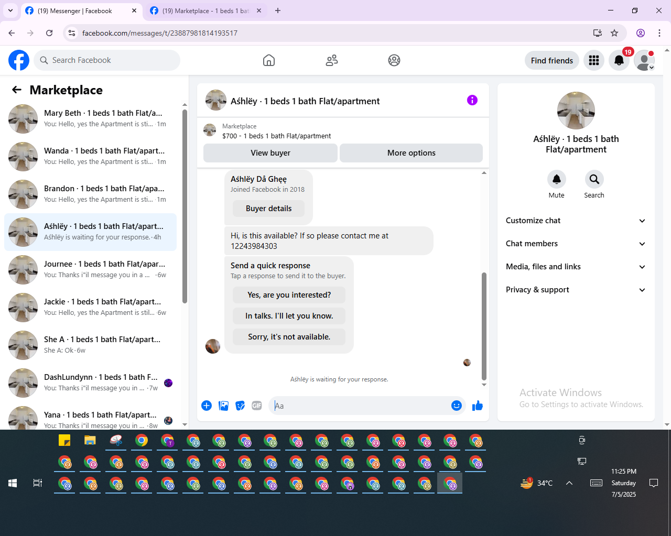View site information icon in address bar
The width and height of the screenshot is (671, 536).
(72, 33)
